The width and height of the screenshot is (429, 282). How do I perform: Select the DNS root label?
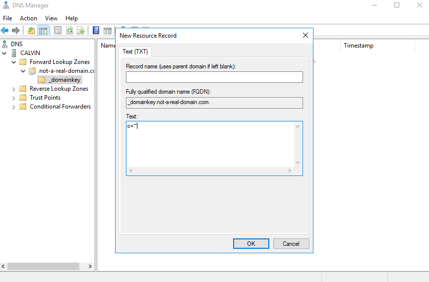coord(17,44)
